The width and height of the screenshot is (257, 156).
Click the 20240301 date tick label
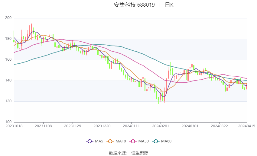[190, 126]
